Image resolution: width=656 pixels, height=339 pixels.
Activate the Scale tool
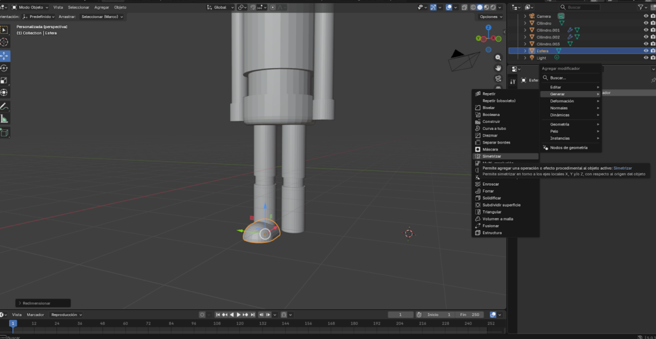(4, 80)
